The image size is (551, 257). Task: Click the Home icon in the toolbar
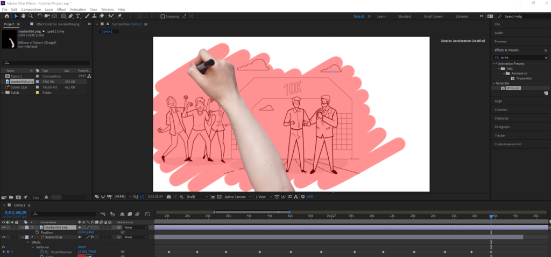[6, 16]
